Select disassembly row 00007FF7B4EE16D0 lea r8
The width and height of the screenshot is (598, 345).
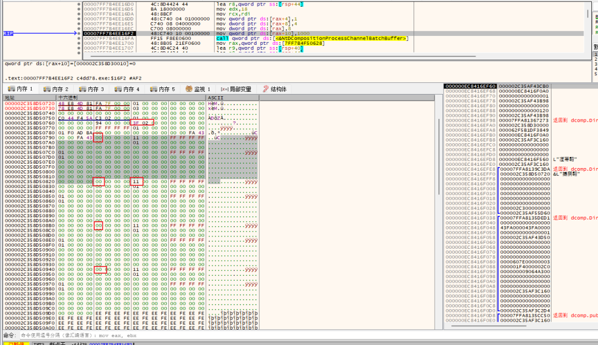coord(333,4)
